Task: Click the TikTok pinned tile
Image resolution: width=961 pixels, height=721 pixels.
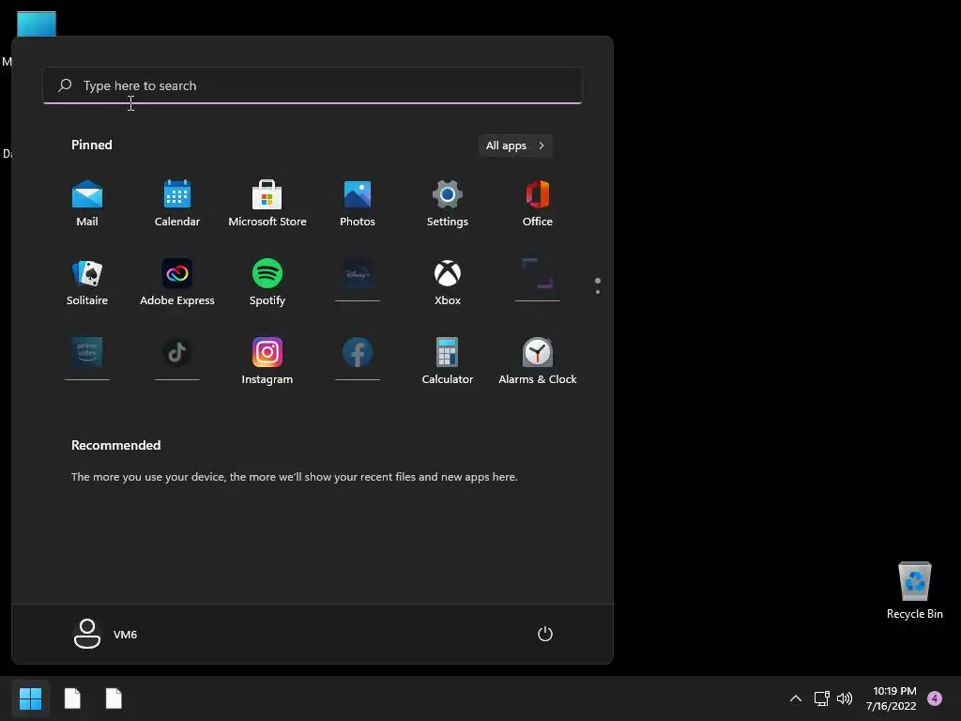Action: [x=177, y=360]
